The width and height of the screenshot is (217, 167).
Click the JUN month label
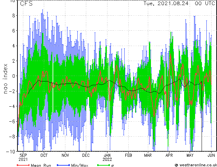tap(211, 155)
